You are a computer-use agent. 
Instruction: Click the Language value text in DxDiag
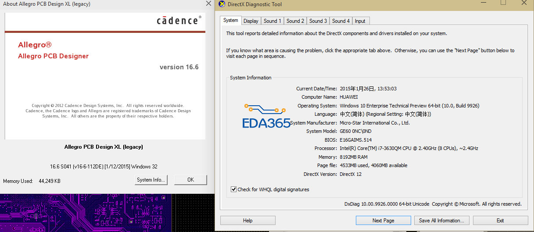385,114
